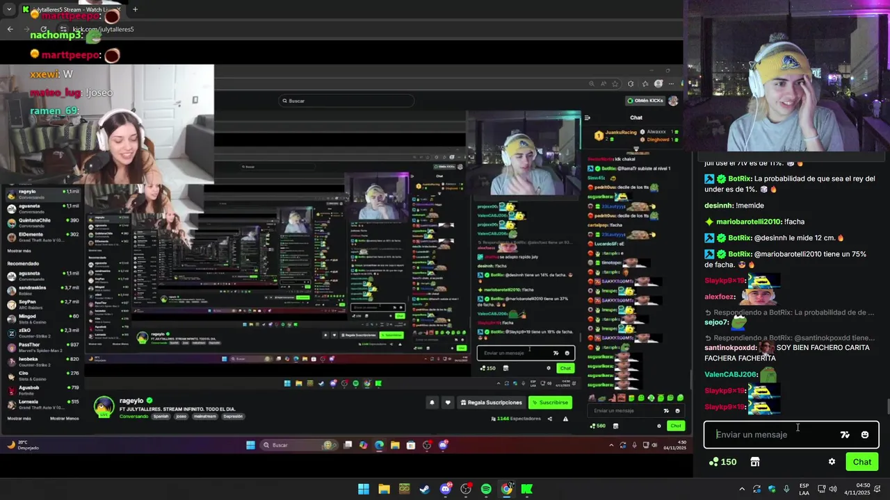Open Lornexia channel in sidebar

coord(43,404)
